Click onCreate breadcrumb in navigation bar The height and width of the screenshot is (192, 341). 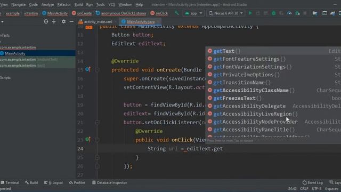(82, 13)
